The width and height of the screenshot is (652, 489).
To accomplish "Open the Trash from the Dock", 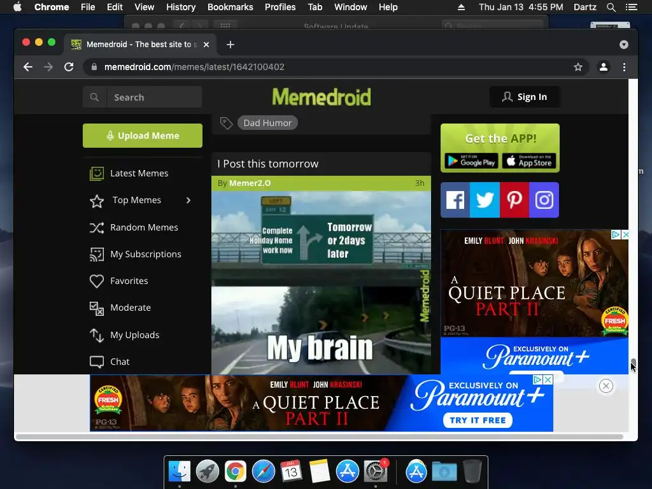I will (x=472, y=472).
